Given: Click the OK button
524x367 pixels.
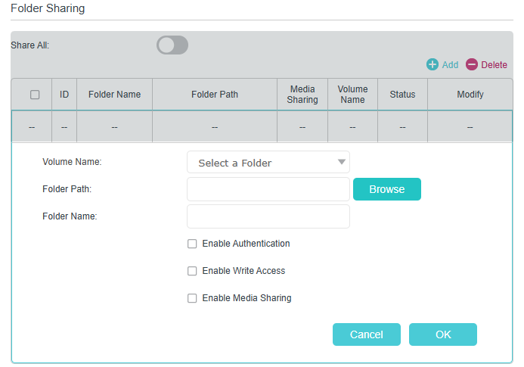Looking at the screenshot, I should coord(443,334).
